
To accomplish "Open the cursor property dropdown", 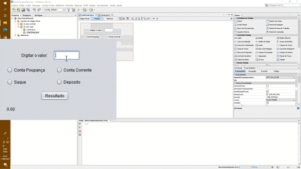I will tap(294, 100).
